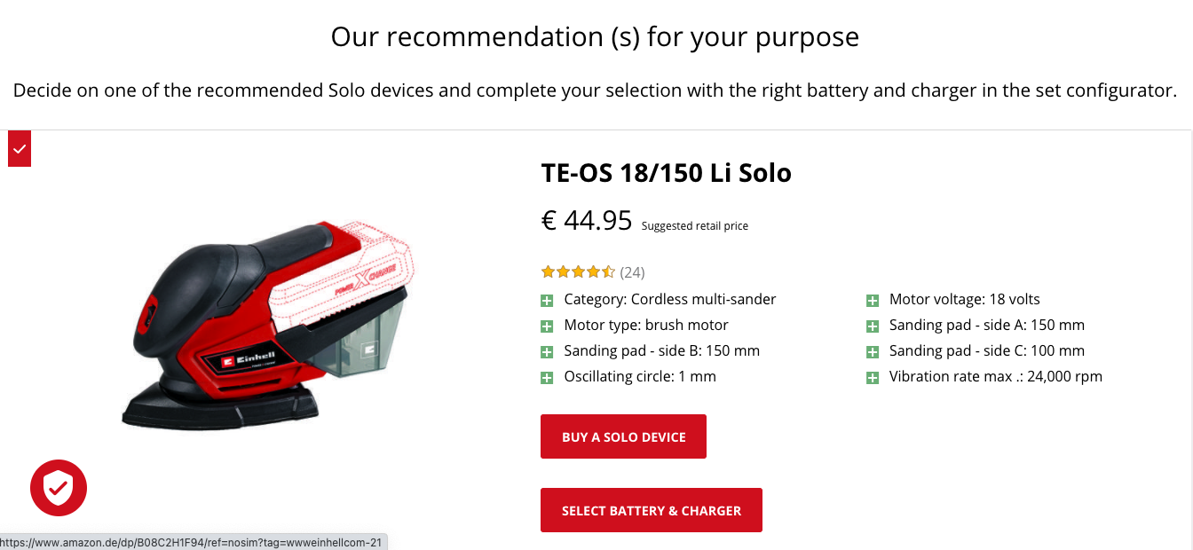Click the plus icon beside Sanding pad side C
The height and width of the screenshot is (550, 1193).
click(x=873, y=351)
